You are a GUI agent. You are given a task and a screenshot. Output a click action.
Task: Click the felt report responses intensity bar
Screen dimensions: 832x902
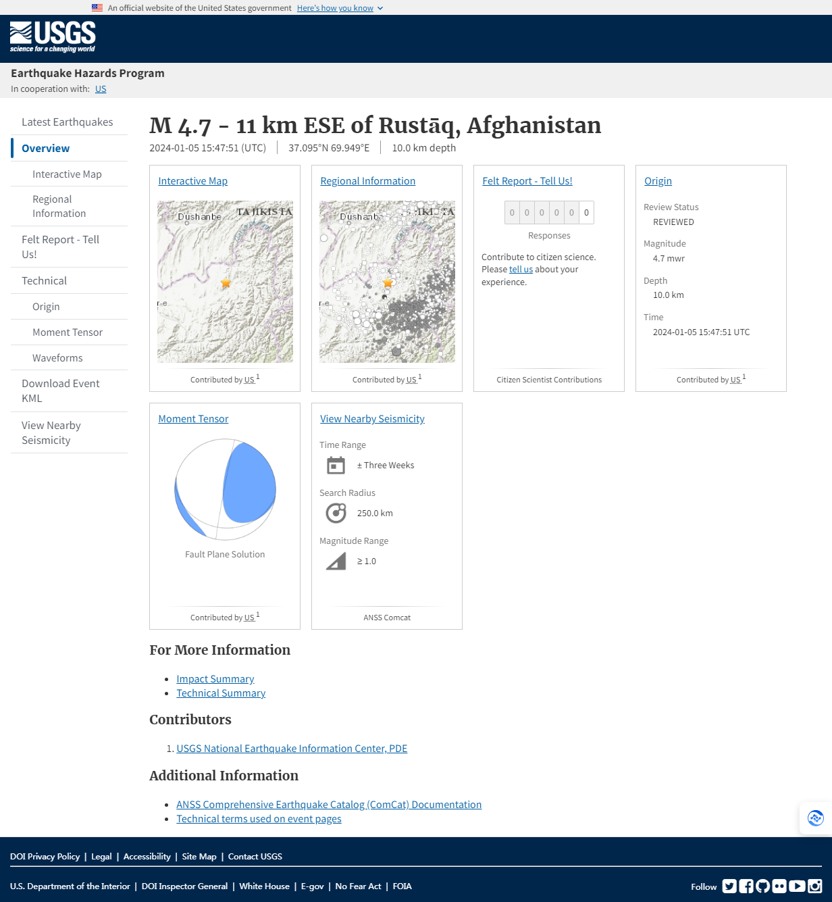click(549, 213)
